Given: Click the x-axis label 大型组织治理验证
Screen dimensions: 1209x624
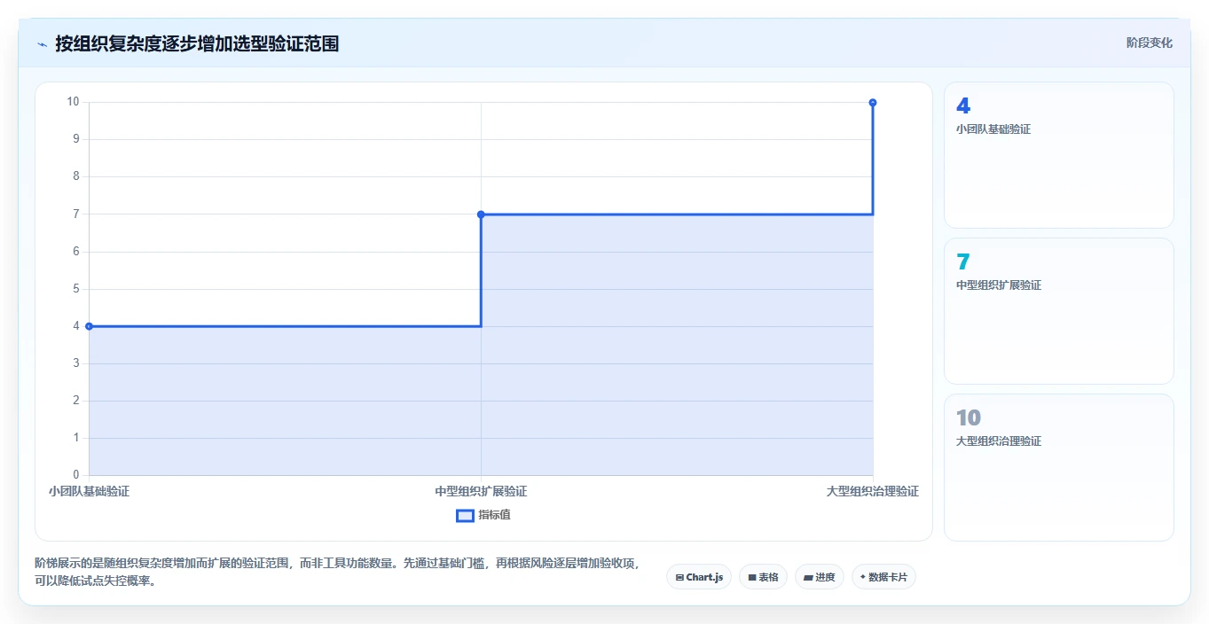Looking at the screenshot, I should click(873, 491).
